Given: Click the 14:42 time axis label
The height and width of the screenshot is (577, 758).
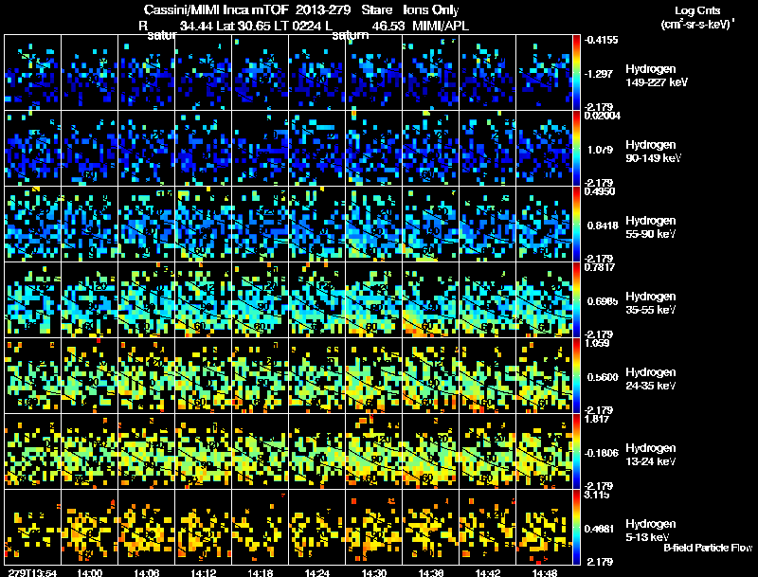Looking at the screenshot, I should pos(488,573).
